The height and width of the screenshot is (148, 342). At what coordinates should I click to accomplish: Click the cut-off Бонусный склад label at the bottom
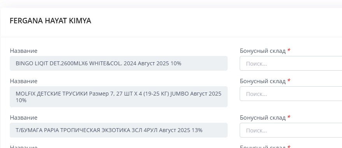pyautogui.click(x=263, y=147)
